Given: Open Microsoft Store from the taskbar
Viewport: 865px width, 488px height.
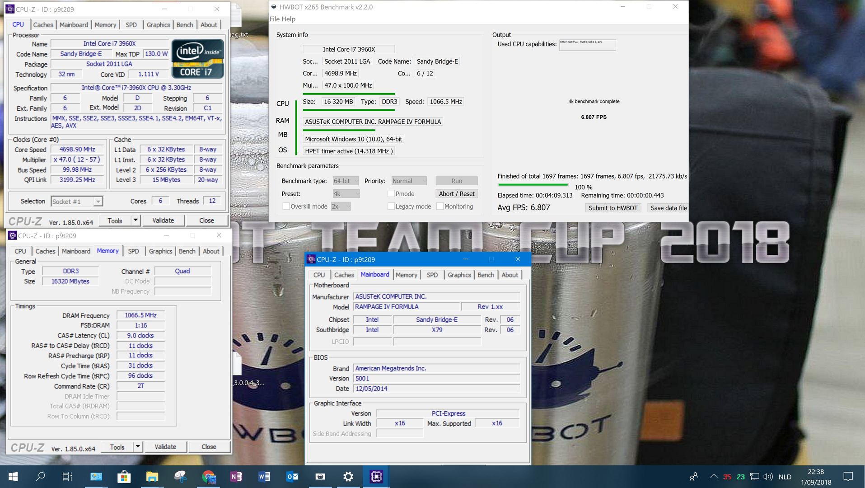Looking at the screenshot, I should coord(124,477).
